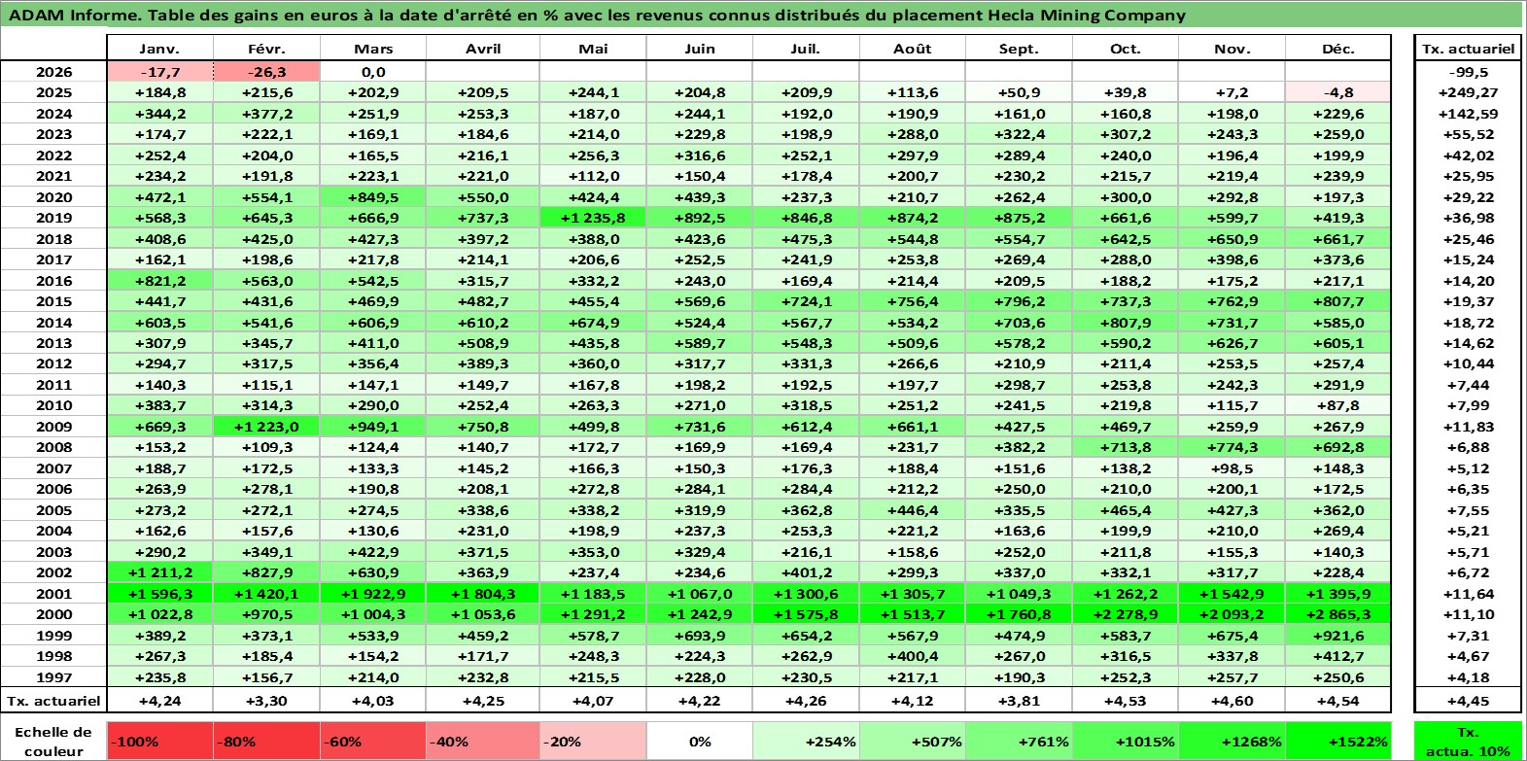
Task: Click the 1997 year row label
Action: [x=53, y=677]
